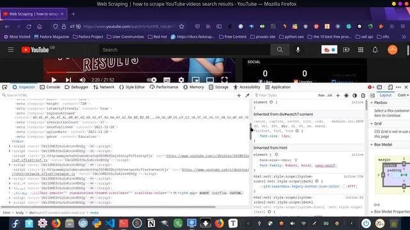Submit the YouTube search magnifier button
Viewport: 410px width, 230px height.
pyautogui.click(x=280, y=50)
